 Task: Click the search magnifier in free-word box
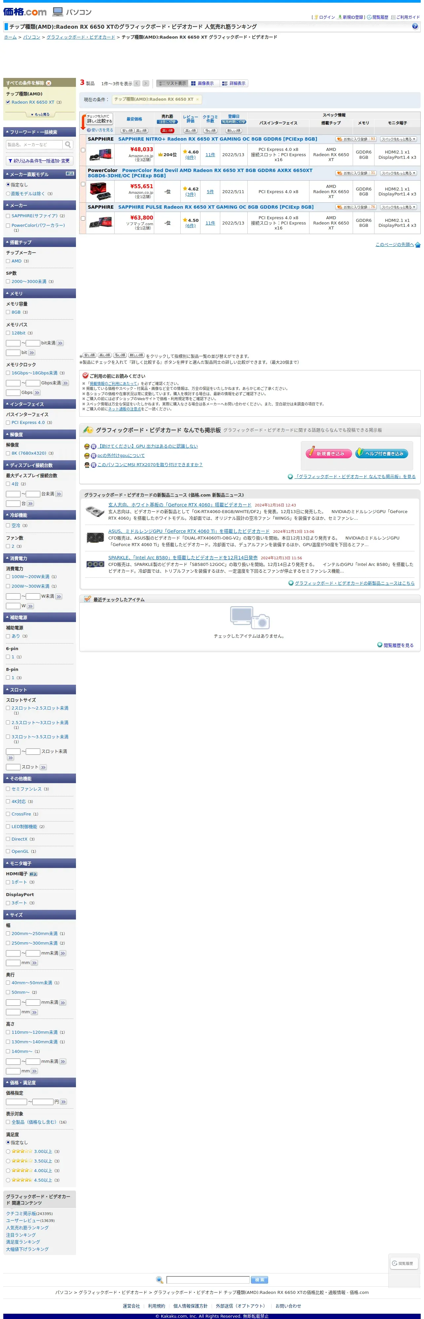(68, 144)
